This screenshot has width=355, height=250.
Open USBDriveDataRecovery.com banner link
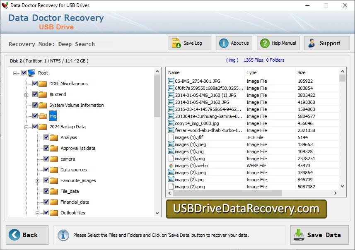[246, 209]
